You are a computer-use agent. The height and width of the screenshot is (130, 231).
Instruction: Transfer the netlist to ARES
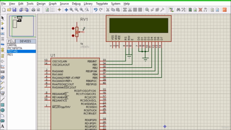click(225, 10)
